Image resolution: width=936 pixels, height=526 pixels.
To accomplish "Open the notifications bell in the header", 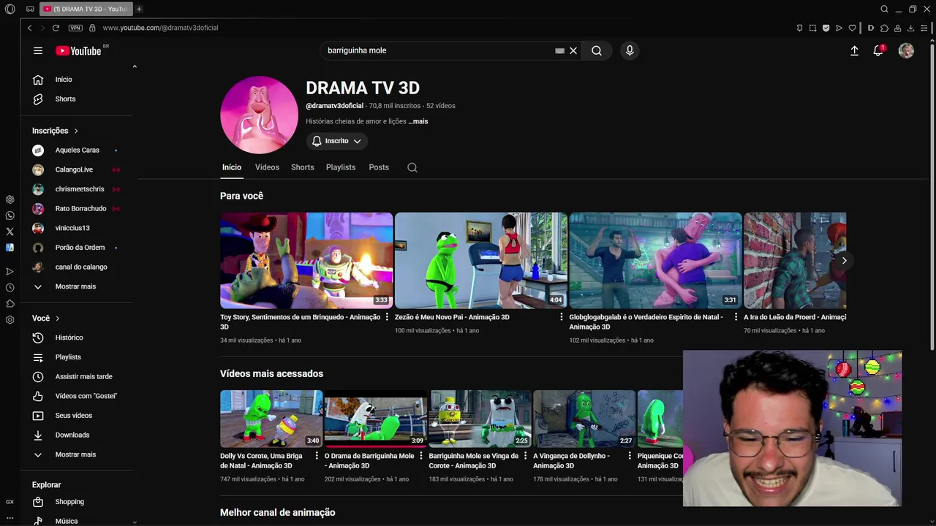I will 878,50.
